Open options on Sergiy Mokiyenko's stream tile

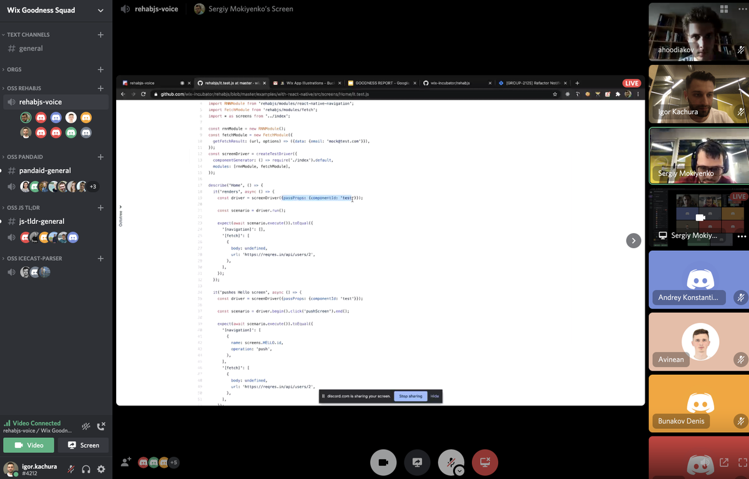click(742, 236)
